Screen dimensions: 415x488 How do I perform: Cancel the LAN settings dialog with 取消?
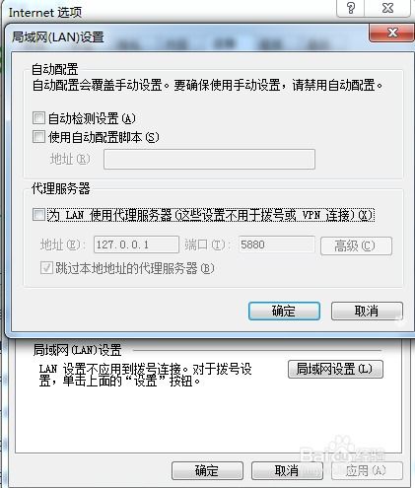[x=367, y=311]
